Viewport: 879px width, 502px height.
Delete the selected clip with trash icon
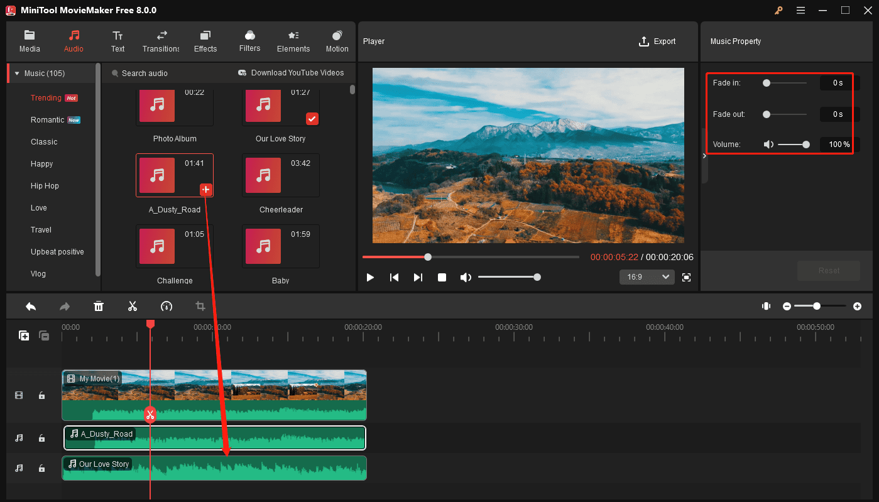(99, 307)
